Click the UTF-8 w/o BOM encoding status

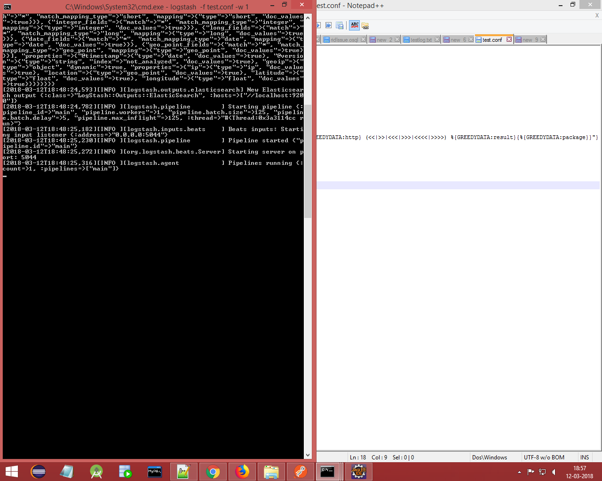(x=544, y=458)
